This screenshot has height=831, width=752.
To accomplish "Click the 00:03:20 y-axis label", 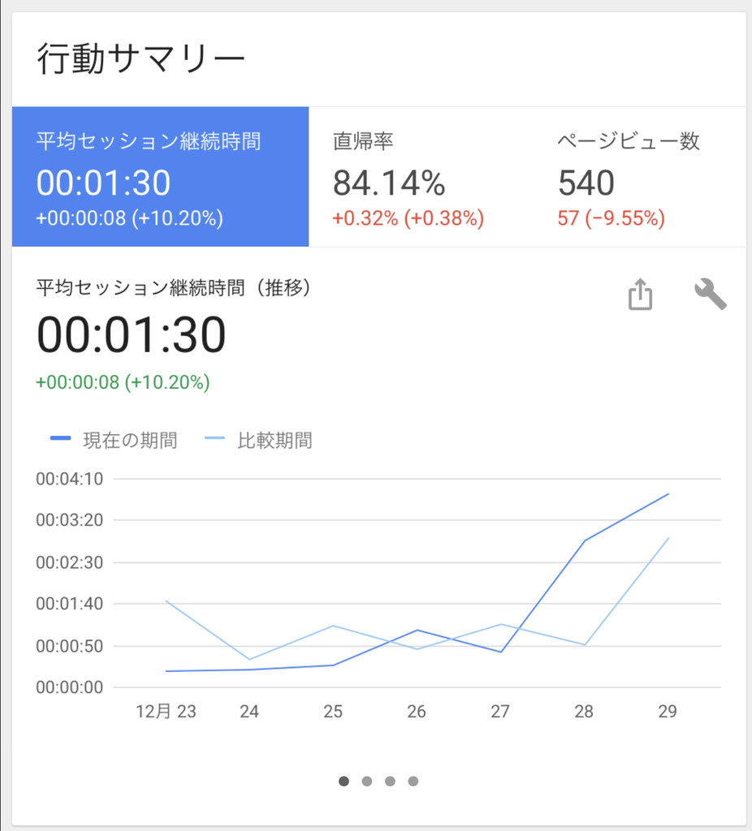I will (x=70, y=520).
